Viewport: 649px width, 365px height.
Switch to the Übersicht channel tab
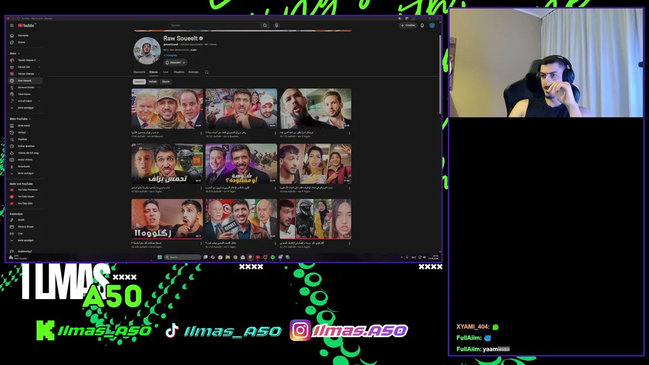pos(139,72)
